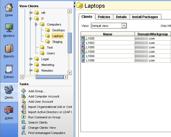Click the Users folder icon
The width and height of the screenshot is (171, 137).
click(42, 53)
